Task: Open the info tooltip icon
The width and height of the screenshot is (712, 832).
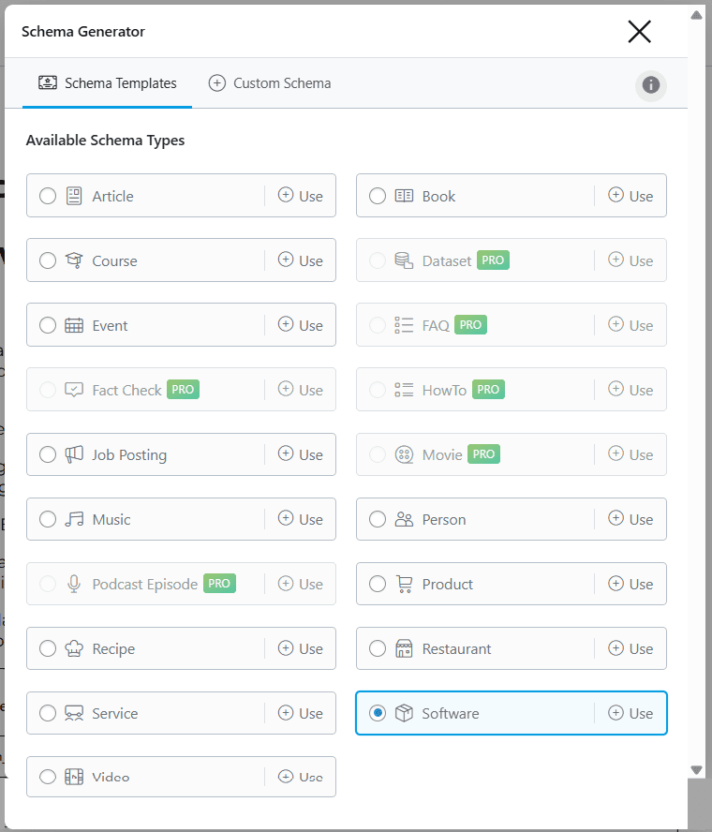Action: click(650, 85)
